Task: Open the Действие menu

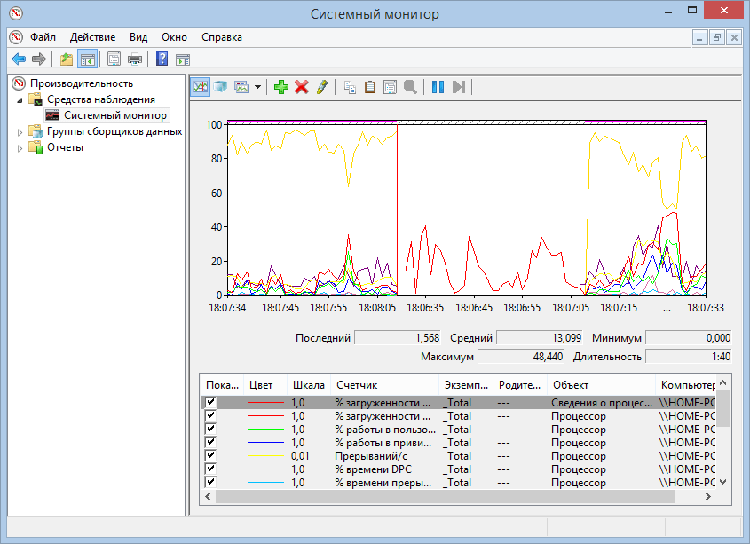Action: tap(92, 37)
